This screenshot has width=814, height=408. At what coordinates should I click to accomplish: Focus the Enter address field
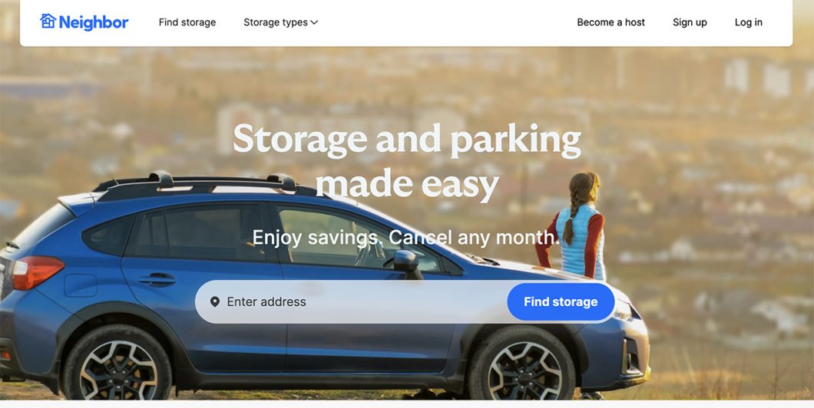[352, 301]
